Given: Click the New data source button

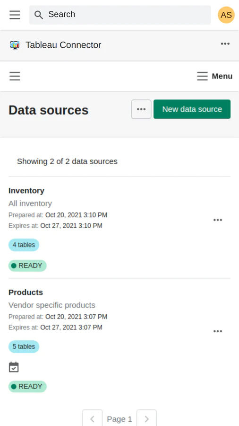Looking at the screenshot, I should point(192,109).
